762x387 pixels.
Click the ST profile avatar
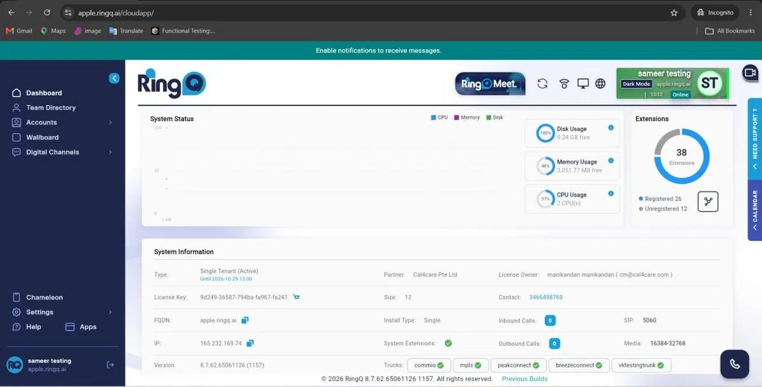click(x=709, y=83)
